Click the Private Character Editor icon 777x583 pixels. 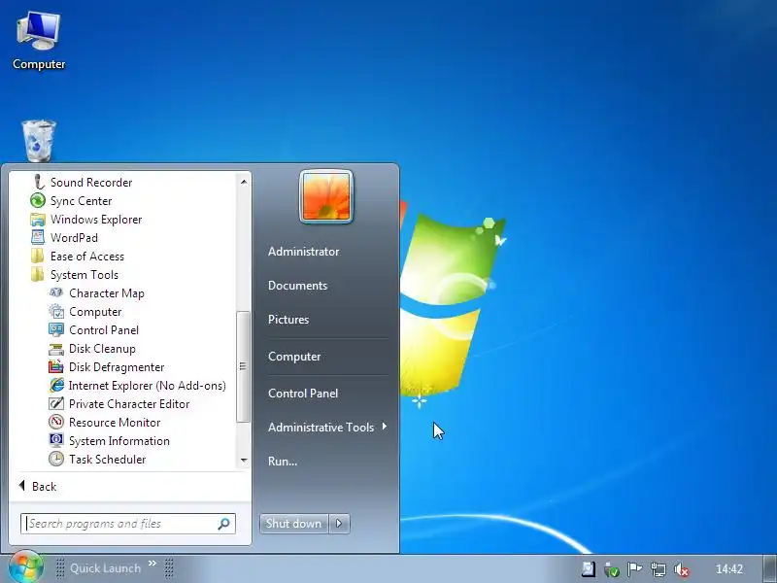coord(56,403)
